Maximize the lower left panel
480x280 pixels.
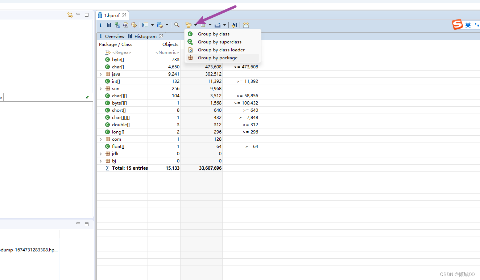87,224
